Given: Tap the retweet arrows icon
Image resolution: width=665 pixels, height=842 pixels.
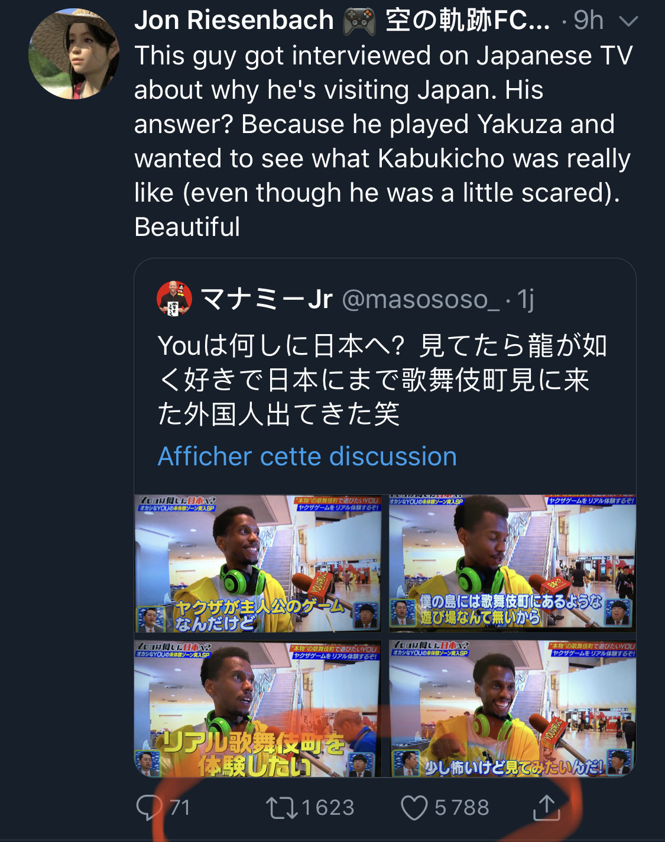Looking at the screenshot, I should pyautogui.click(x=282, y=808).
